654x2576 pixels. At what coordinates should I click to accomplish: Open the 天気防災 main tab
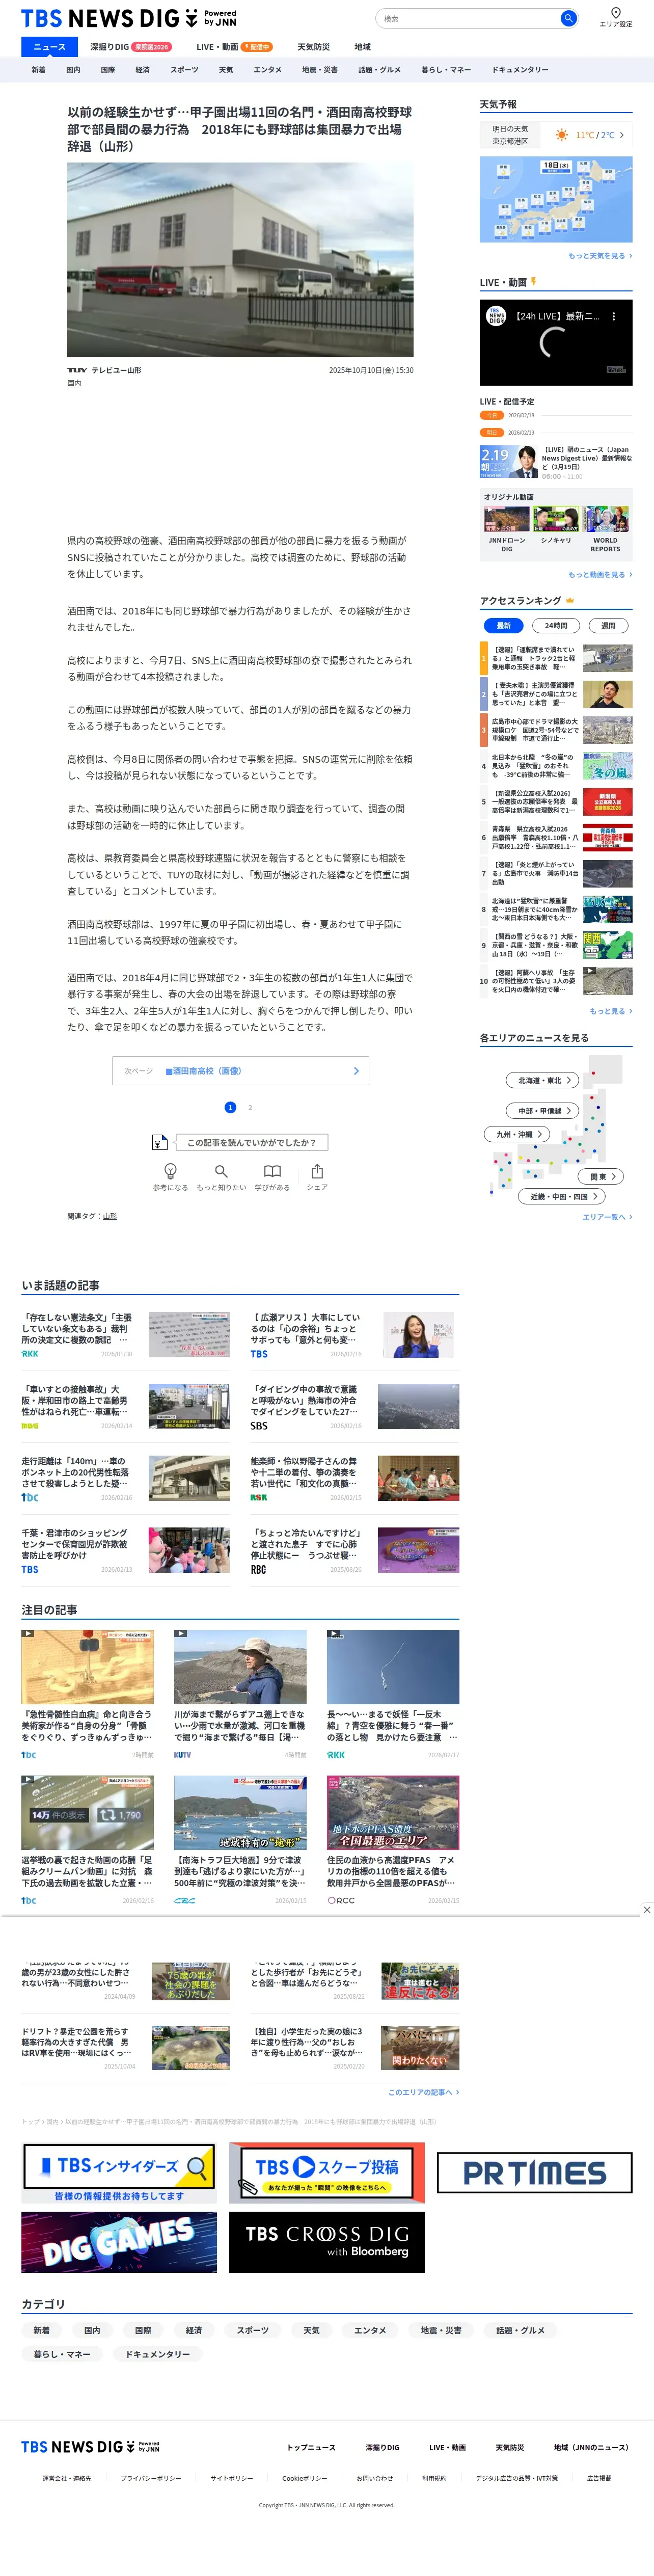(x=313, y=47)
